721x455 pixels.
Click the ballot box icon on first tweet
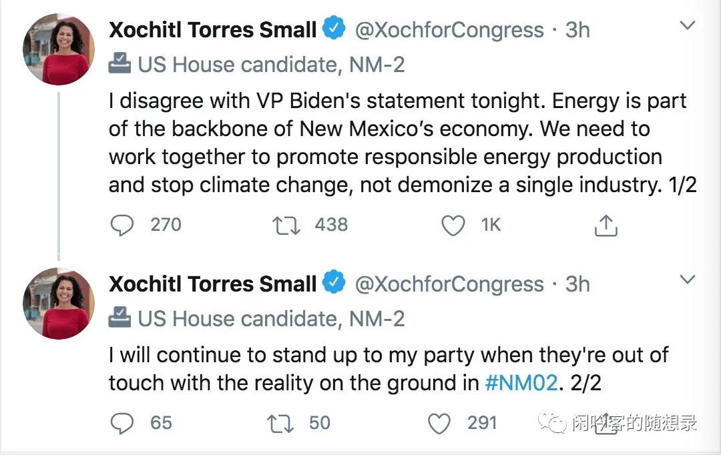120,64
